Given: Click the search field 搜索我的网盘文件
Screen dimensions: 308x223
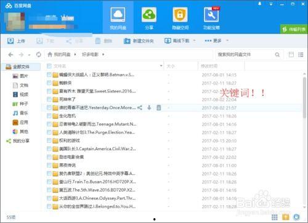Looking at the screenshot, I should [x=245, y=55].
